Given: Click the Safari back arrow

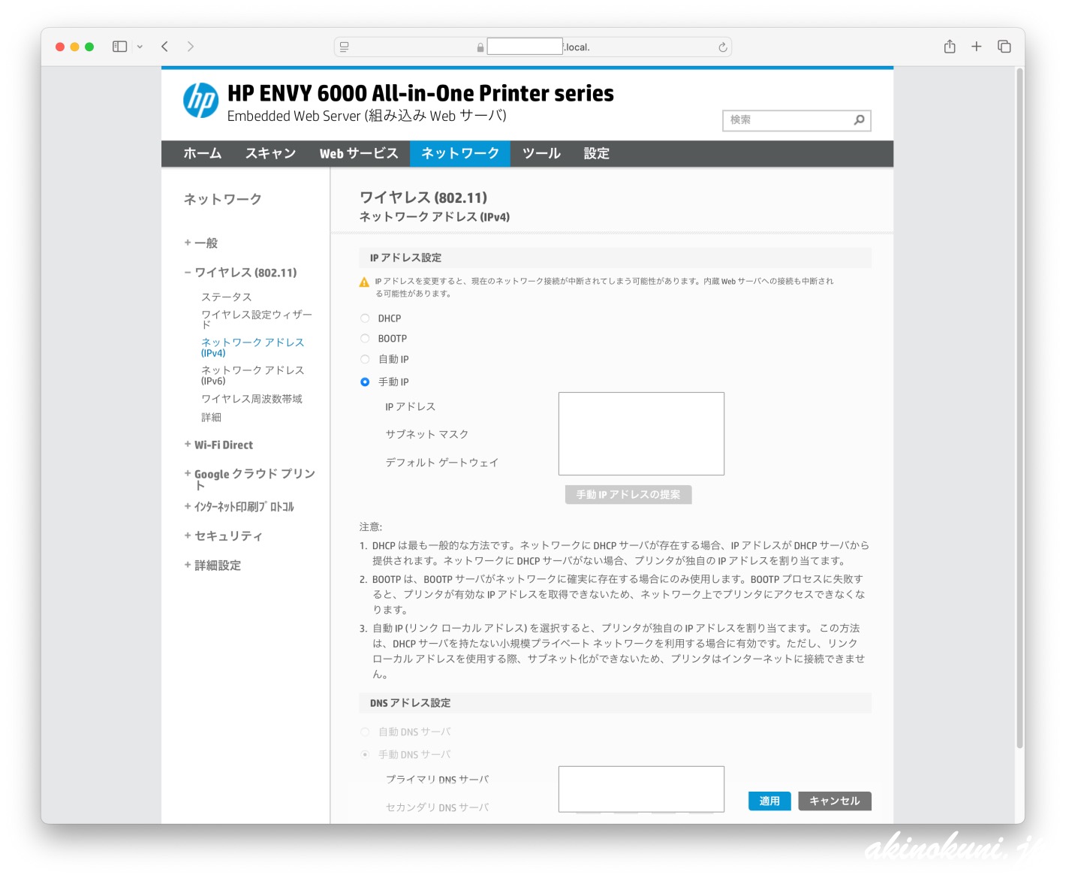Looking at the screenshot, I should tap(164, 47).
